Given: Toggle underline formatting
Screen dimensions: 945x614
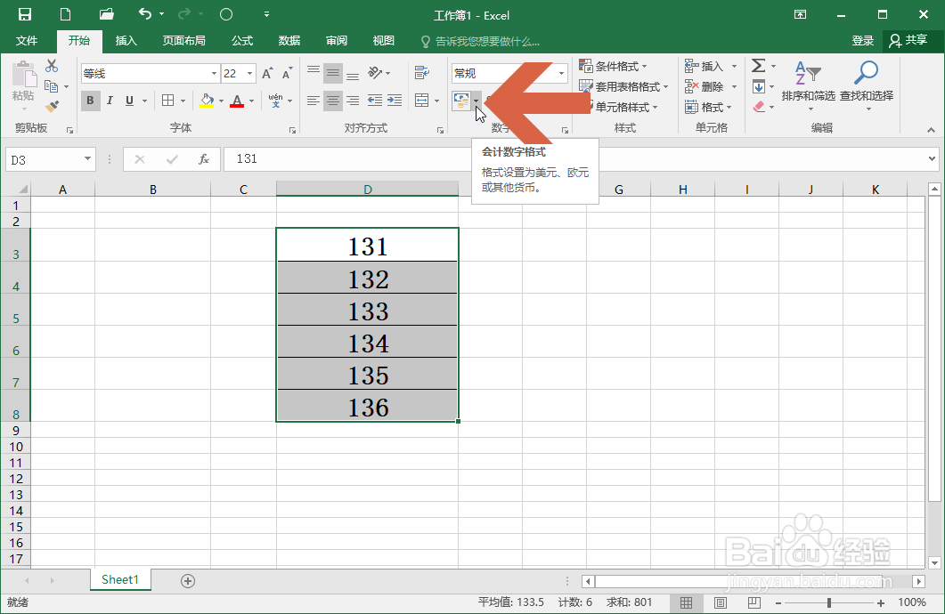Looking at the screenshot, I should click(129, 101).
